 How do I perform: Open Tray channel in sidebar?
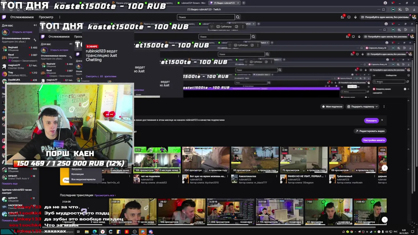pyautogui.click(x=20, y=74)
